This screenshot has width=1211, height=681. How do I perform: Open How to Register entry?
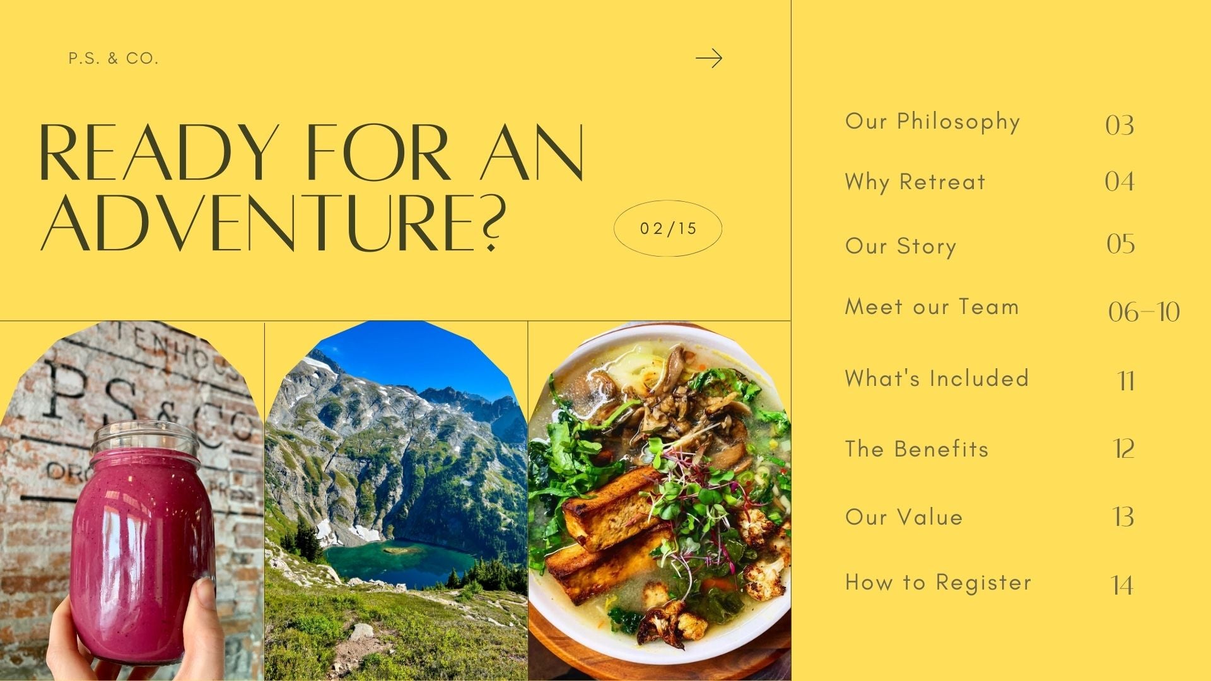pos(938,583)
